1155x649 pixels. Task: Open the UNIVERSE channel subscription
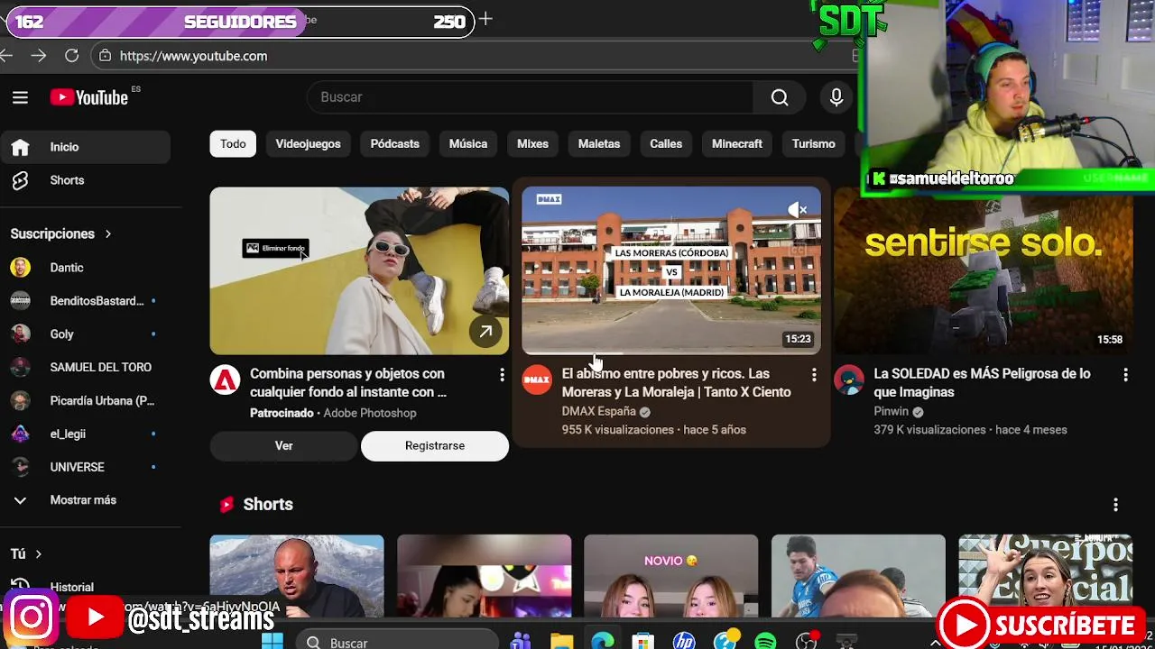[85, 468]
